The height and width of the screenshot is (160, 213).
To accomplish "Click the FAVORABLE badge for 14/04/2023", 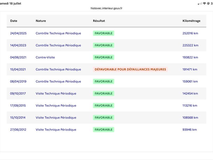I will click(x=104, y=45).
